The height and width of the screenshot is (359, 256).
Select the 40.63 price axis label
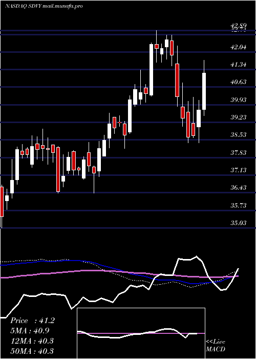tap(239, 82)
